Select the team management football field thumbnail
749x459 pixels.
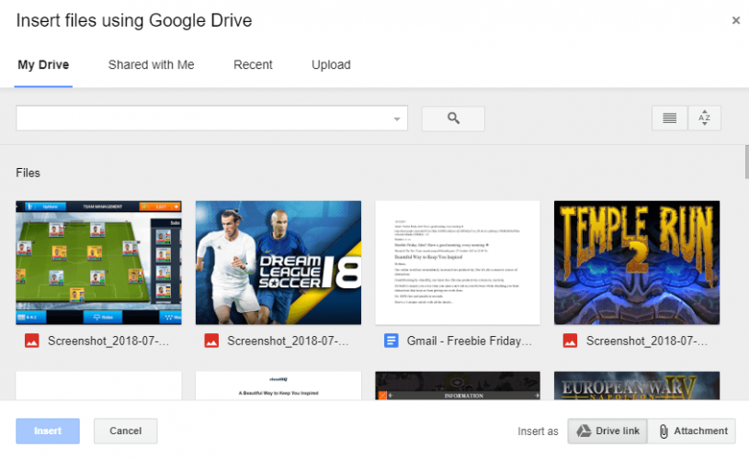click(x=98, y=263)
